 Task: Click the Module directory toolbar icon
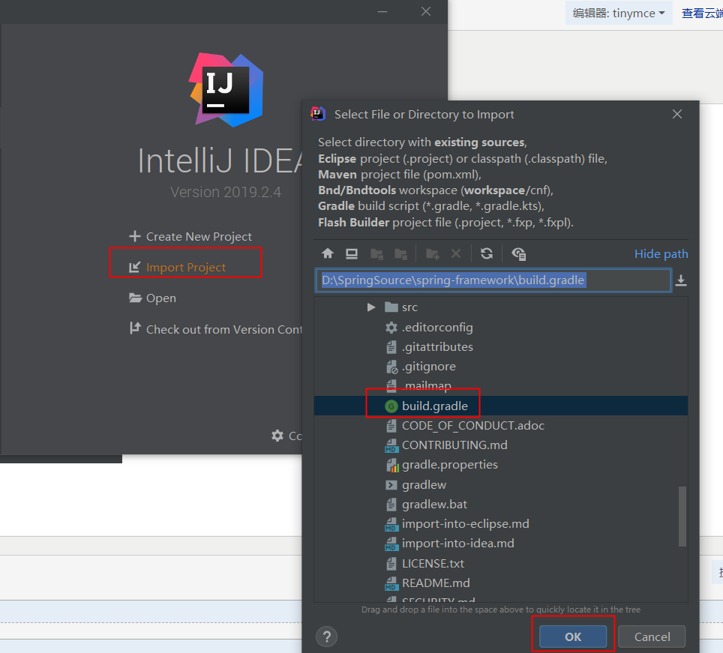click(400, 253)
